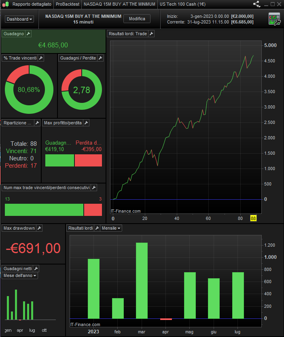Click the January 2023 monthly bar
Viewport: 284px width, 337px height.
93,289
